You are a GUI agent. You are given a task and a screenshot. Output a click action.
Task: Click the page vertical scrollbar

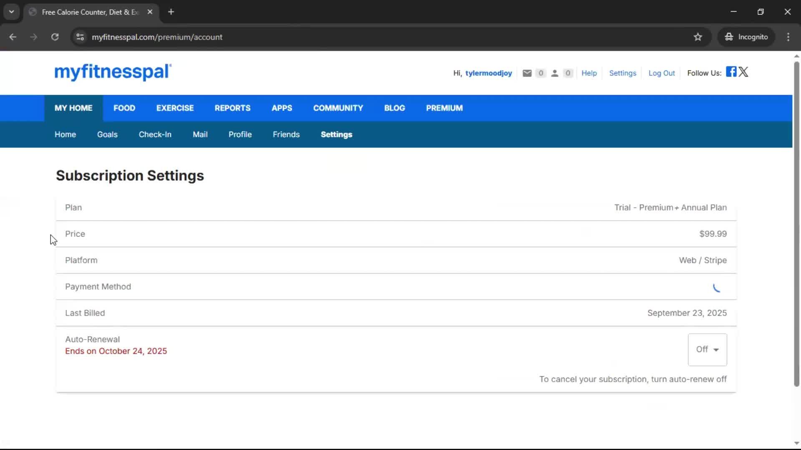pyautogui.click(x=796, y=224)
